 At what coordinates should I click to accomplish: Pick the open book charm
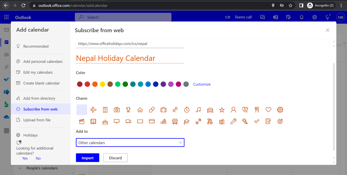(x=93, y=121)
